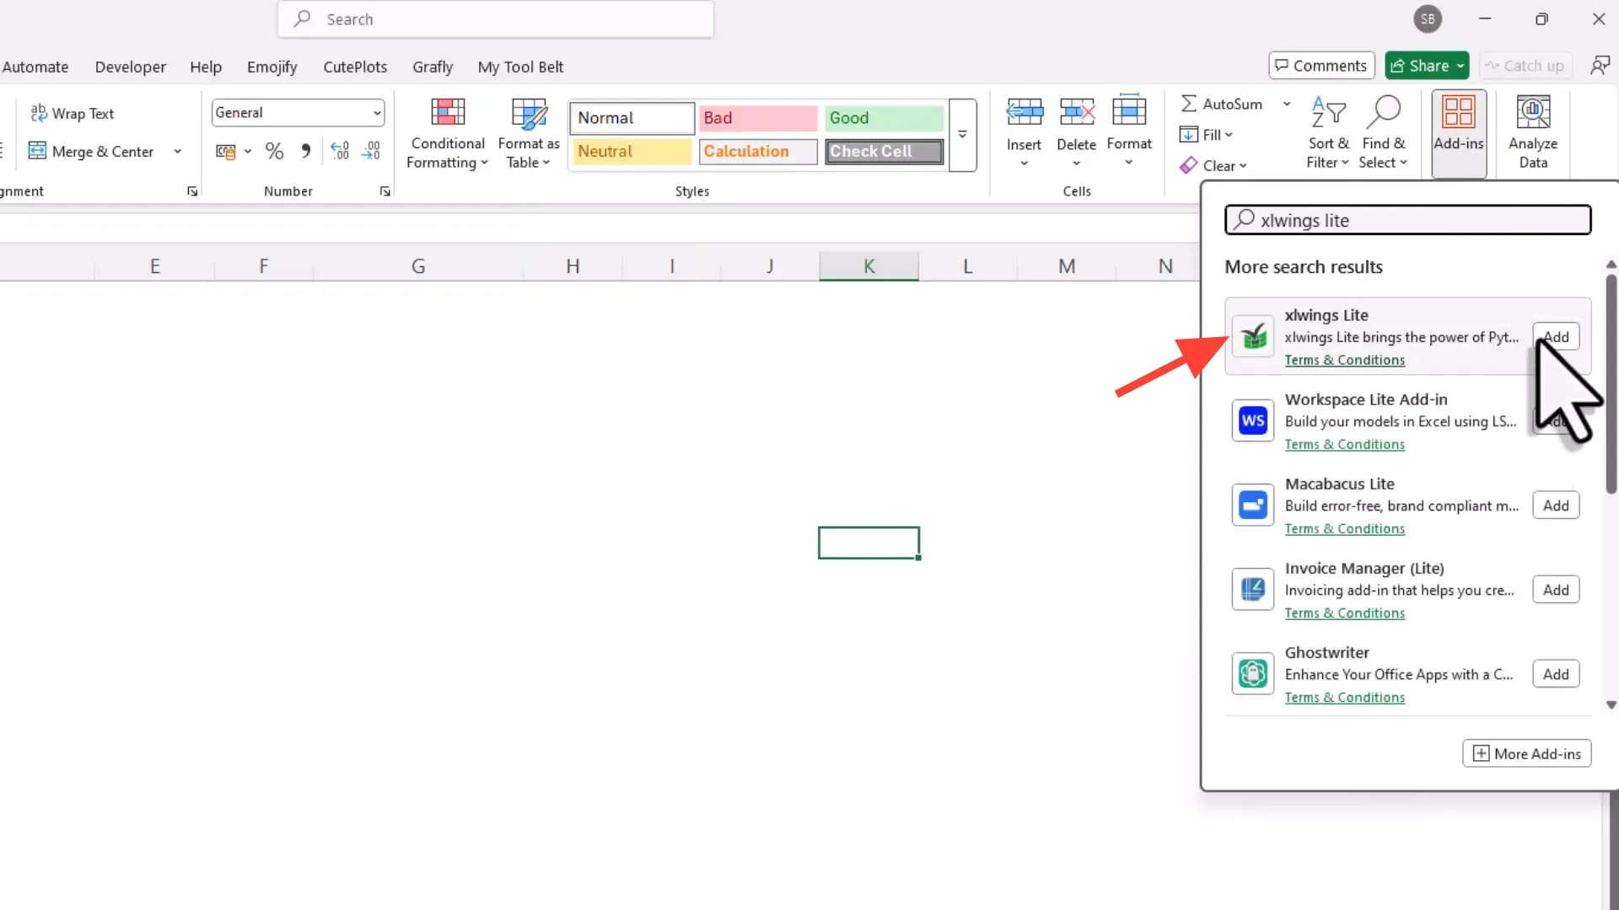
Task: Click the More Add-ins button
Action: (x=1526, y=753)
